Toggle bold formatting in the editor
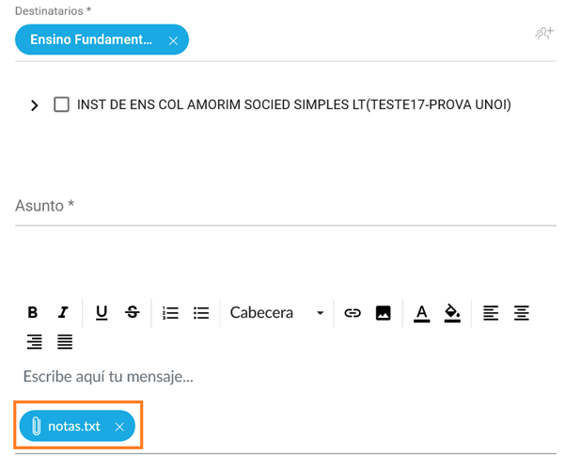 (x=33, y=313)
